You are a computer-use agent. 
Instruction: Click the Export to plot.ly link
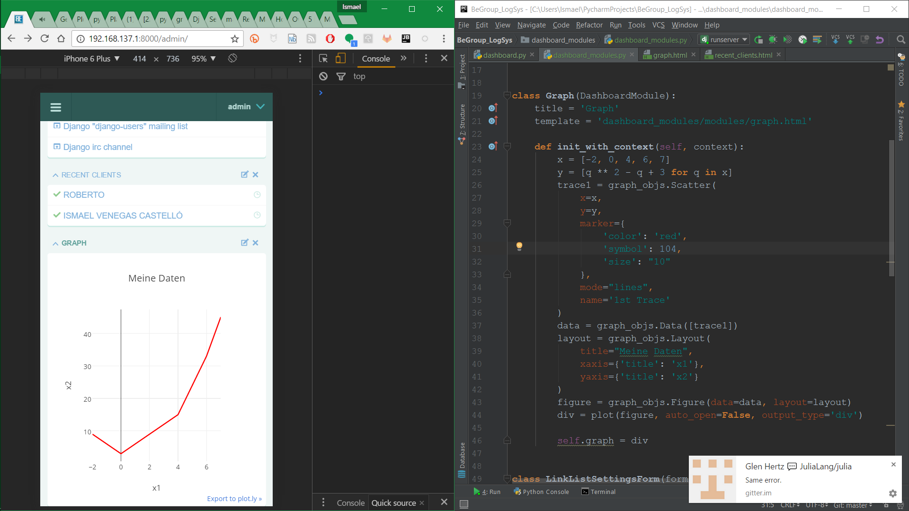(x=234, y=499)
